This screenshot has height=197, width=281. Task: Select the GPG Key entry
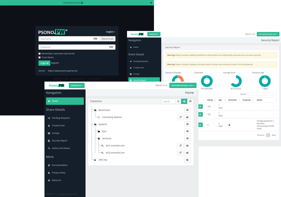(x=103, y=160)
